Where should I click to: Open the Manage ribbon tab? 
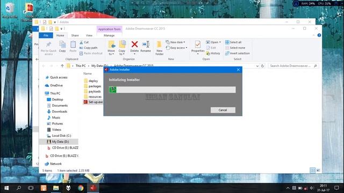point(109,35)
